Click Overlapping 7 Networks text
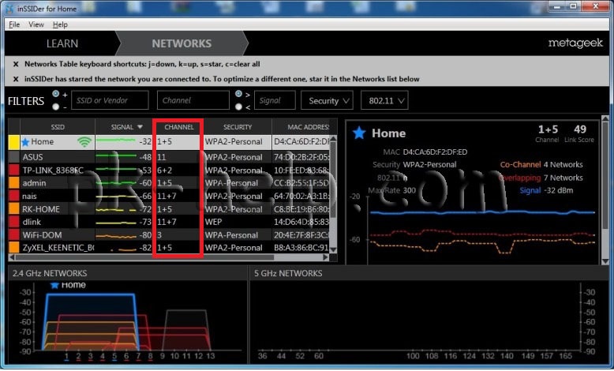The width and height of the screenshot is (614, 371). coord(541,178)
